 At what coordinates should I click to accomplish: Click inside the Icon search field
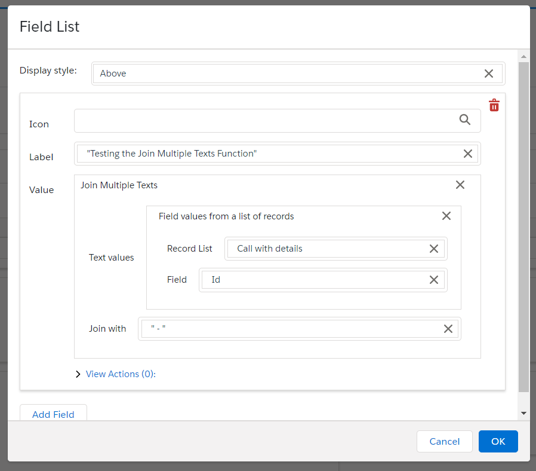click(x=263, y=121)
